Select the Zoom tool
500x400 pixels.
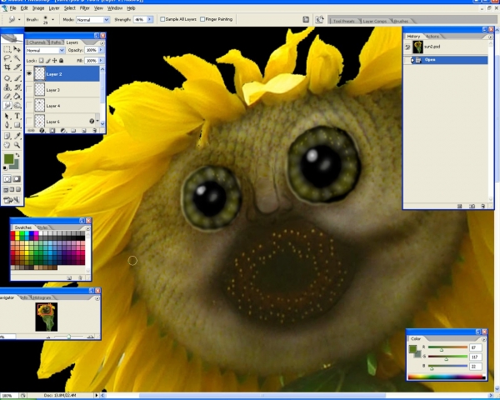pos(17,145)
